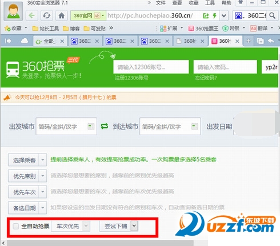Expand the address bar history dropdown arrow
This screenshot has height=246, width=280.
click(224, 15)
